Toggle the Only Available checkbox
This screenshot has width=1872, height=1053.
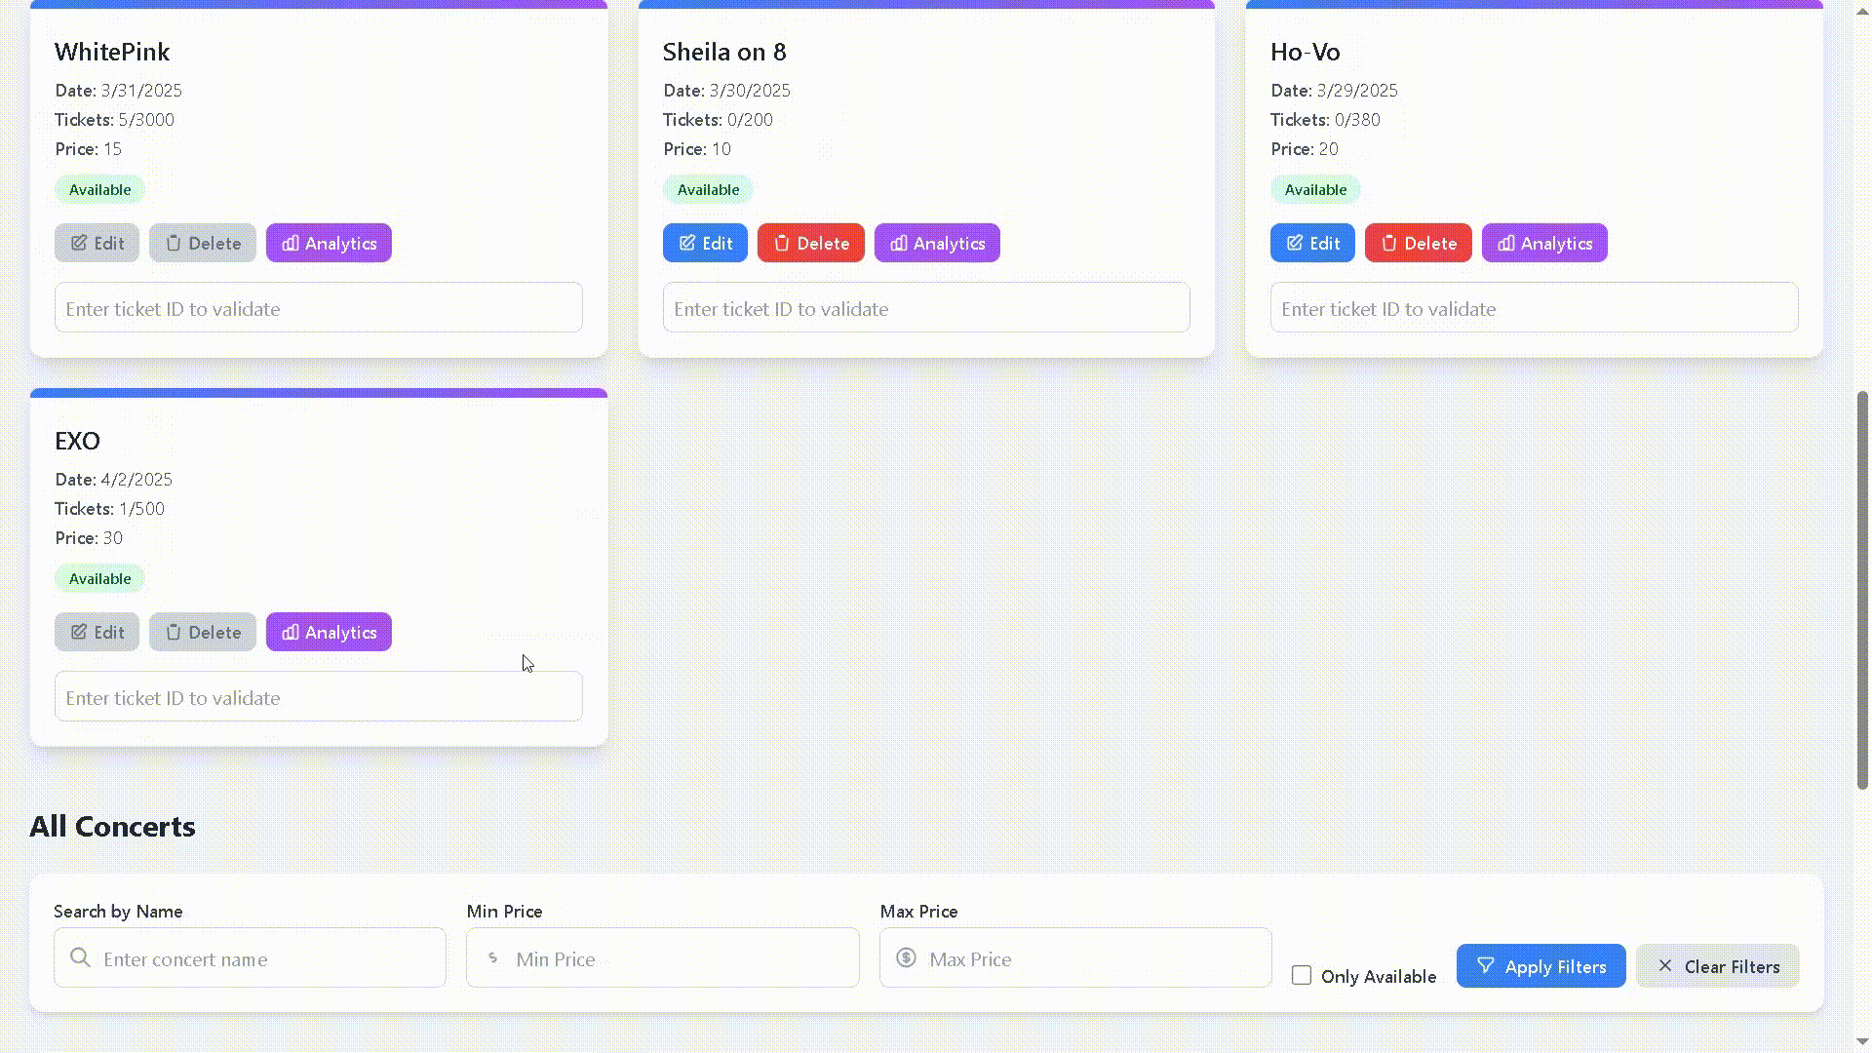coord(1301,976)
